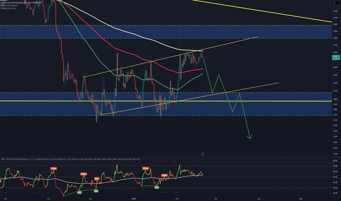
Task: Open the % scale mode button at top right
Action: 336,3
